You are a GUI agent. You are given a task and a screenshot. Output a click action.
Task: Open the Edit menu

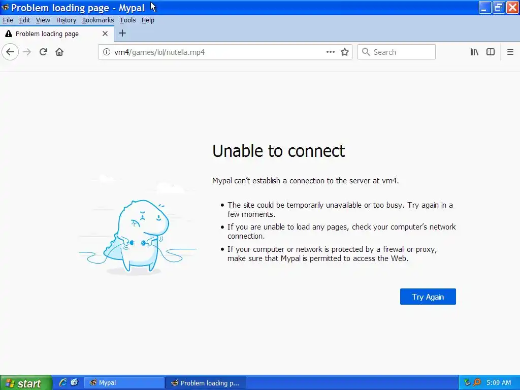(24, 20)
